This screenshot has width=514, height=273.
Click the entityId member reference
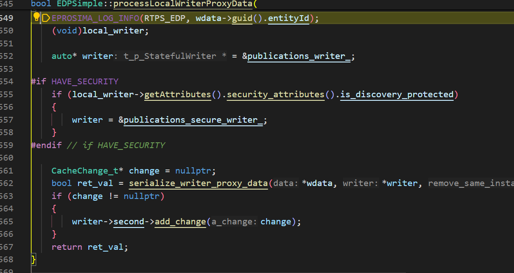pyautogui.click(x=289, y=18)
